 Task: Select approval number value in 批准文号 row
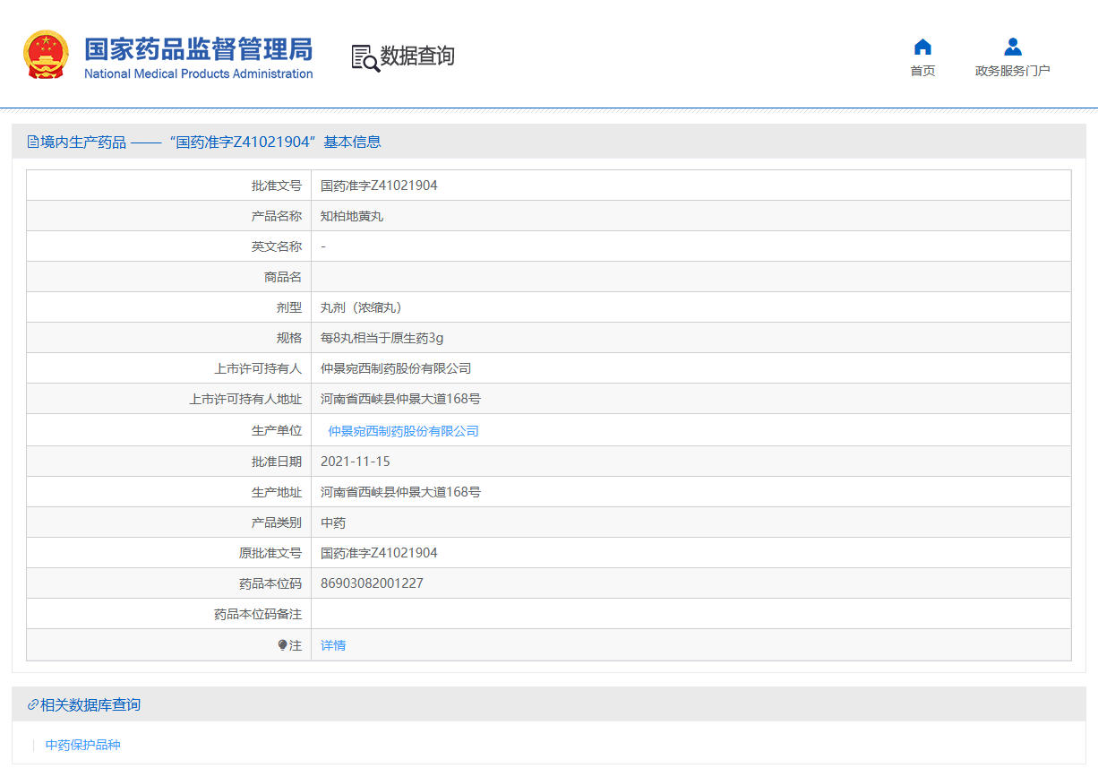(x=379, y=186)
